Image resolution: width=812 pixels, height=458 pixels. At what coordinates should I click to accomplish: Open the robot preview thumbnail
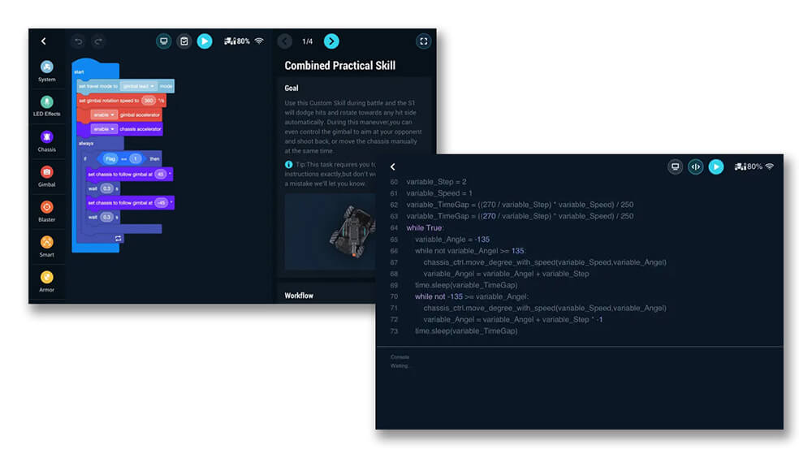click(x=330, y=231)
